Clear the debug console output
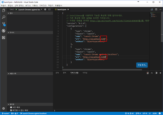The height and width of the screenshot is (115, 163). point(148,73)
